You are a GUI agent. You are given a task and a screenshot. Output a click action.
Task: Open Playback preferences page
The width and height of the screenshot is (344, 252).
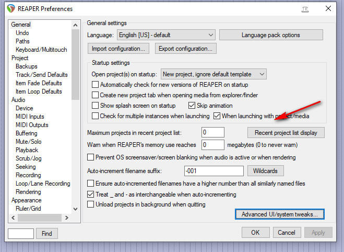pos(27,150)
